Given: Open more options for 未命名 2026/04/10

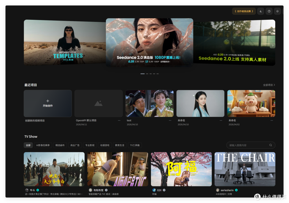Looking at the screenshot, I should (221, 120).
